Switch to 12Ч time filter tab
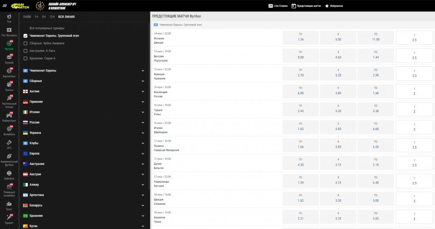Screen dimensions: 435x229 pyautogui.click(x=52, y=17)
